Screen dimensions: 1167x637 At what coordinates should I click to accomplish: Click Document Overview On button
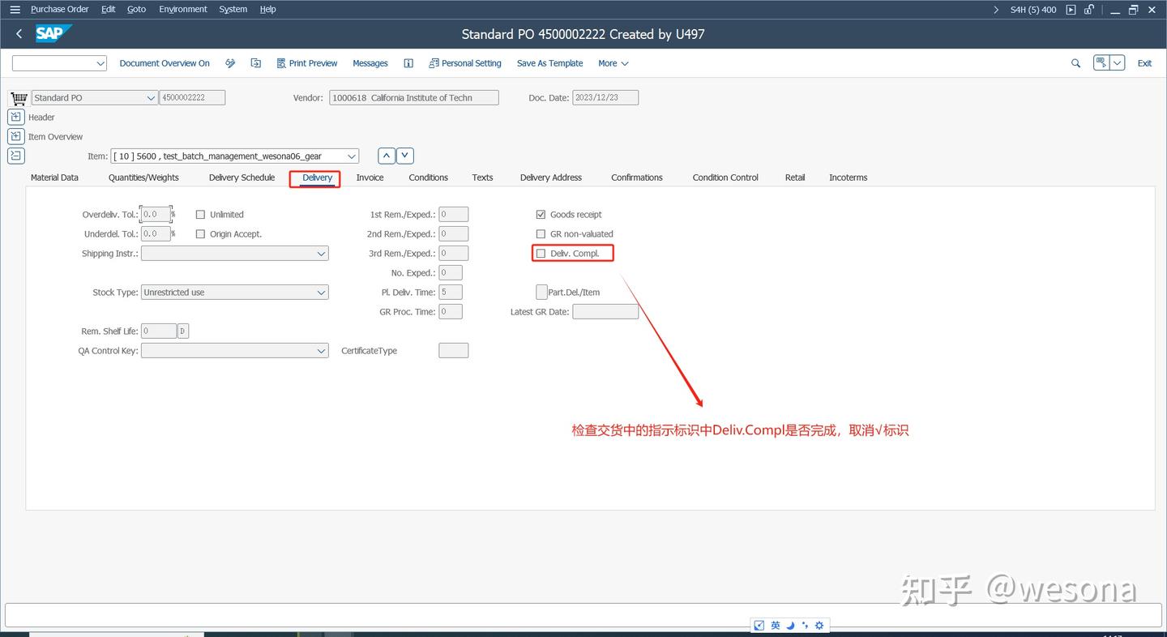165,63
